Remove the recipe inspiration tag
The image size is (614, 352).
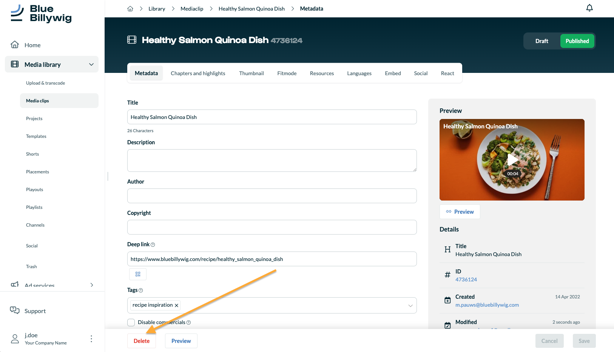(x=176, y=305)
